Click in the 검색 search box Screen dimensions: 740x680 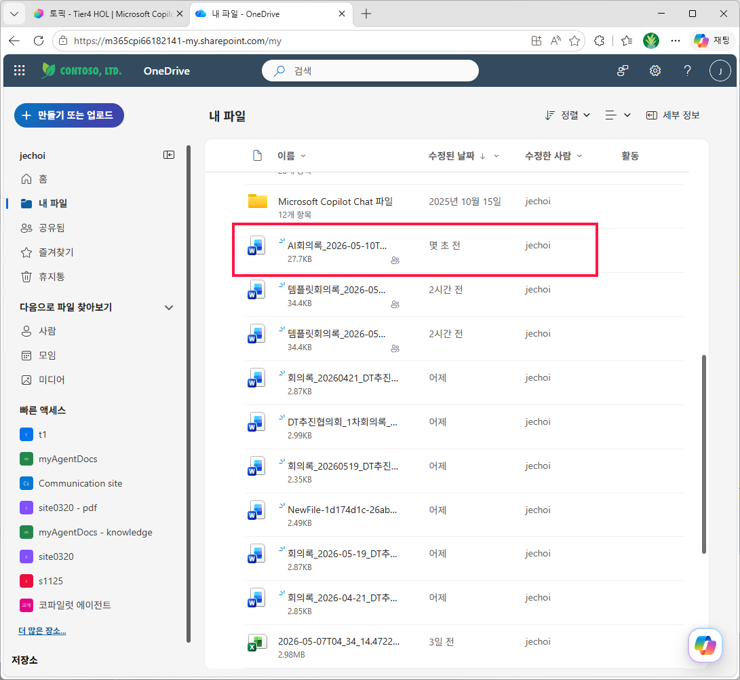[x=370, y=71]
